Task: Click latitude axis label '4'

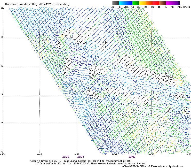Action: pos(2,94)
